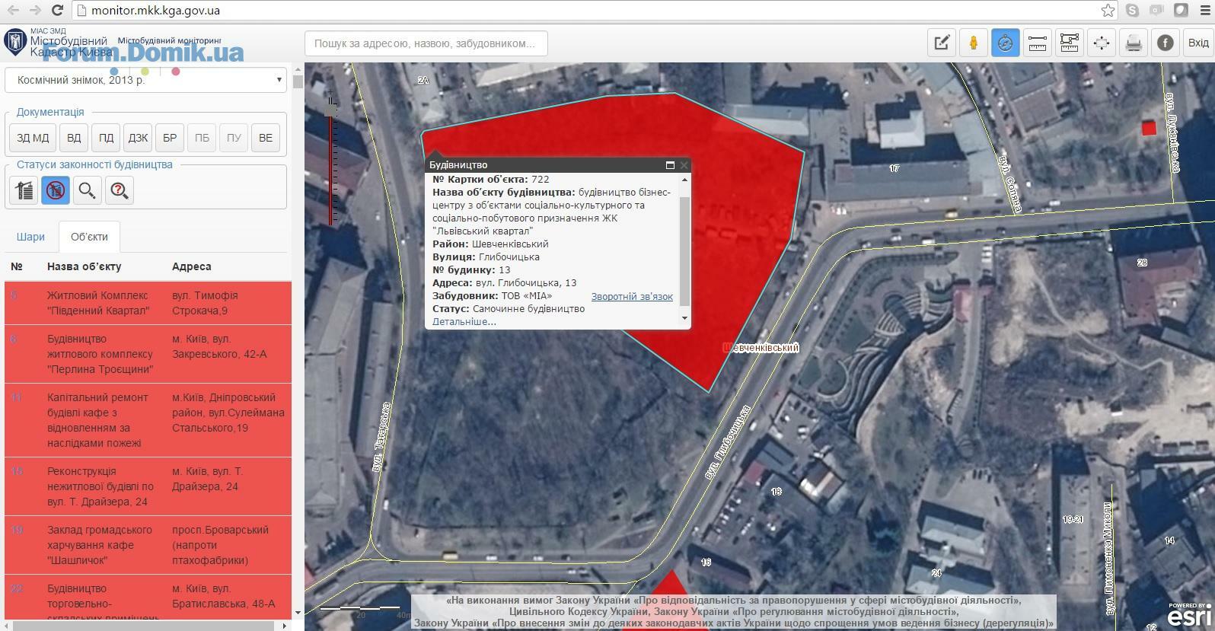Viewport: 1215px width, 631px height.
Task: Open the edit/draw note tool
Action: (x=942, y=43)
